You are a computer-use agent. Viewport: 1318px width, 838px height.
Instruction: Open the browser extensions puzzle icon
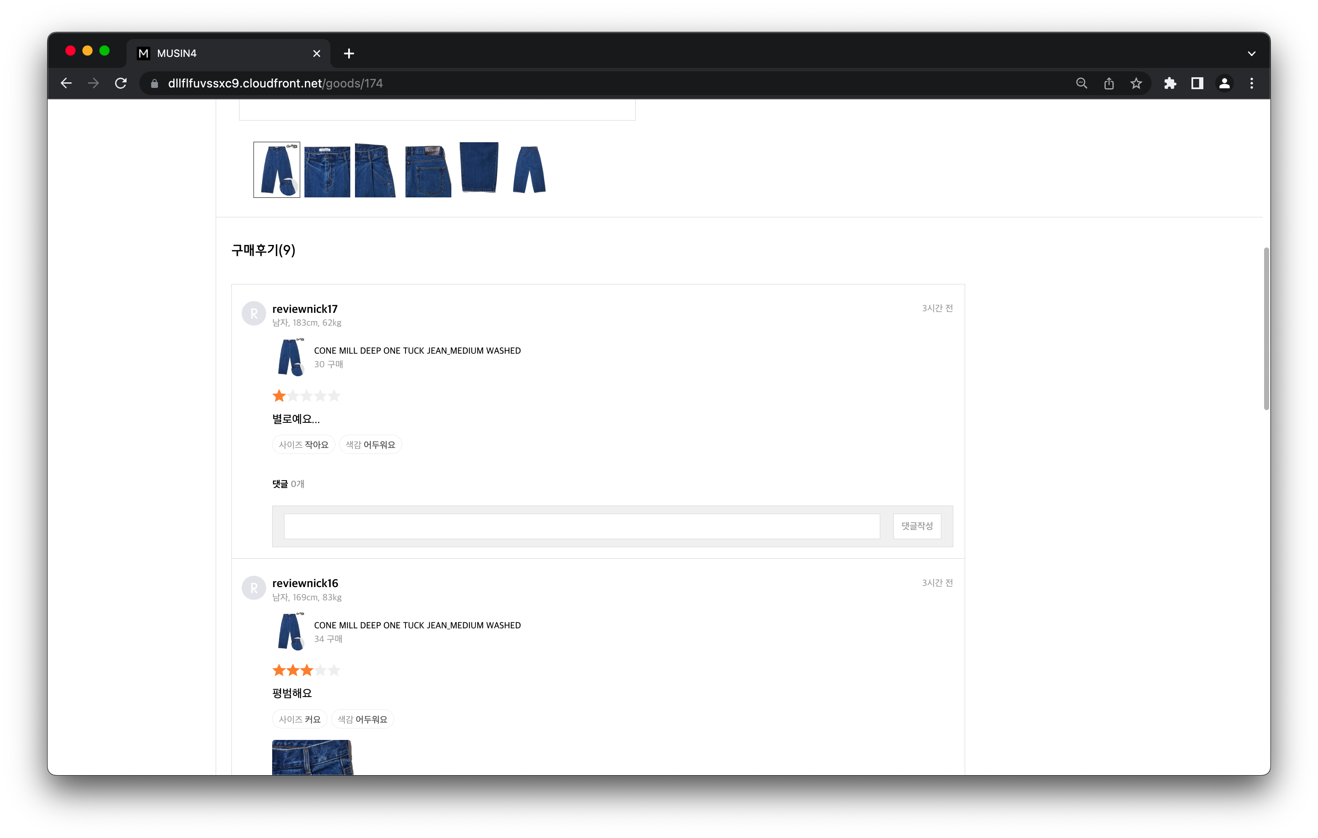click(x=1170, y=83)
